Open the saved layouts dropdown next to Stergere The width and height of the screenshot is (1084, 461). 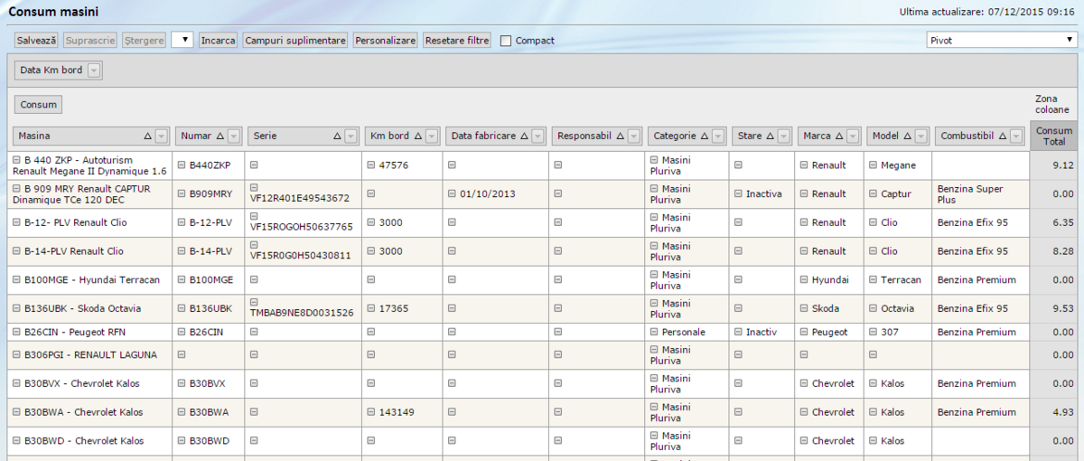click(182, 40)
